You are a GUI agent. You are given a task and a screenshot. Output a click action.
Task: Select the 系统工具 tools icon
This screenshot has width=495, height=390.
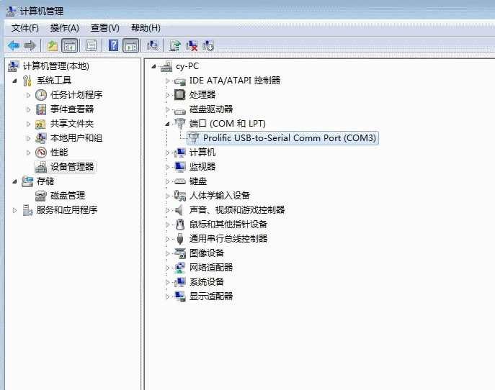coord(27,81)
